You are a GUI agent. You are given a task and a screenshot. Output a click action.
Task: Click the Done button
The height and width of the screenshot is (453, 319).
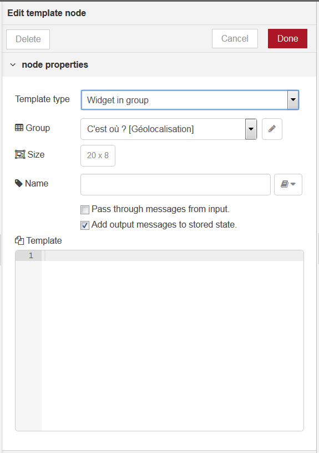click(x=287, y=38)
